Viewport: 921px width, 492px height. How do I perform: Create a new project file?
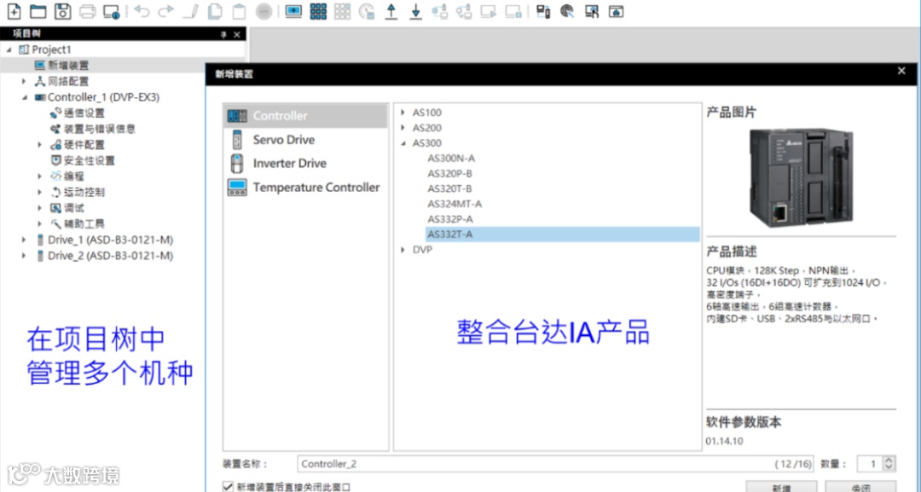[14, 11]
